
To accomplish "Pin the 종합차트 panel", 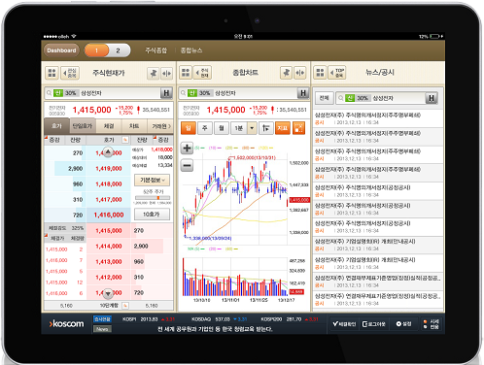I will (x=286, y=73).
